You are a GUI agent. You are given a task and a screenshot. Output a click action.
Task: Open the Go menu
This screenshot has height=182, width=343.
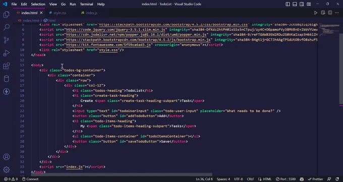[x=63, y=4]
